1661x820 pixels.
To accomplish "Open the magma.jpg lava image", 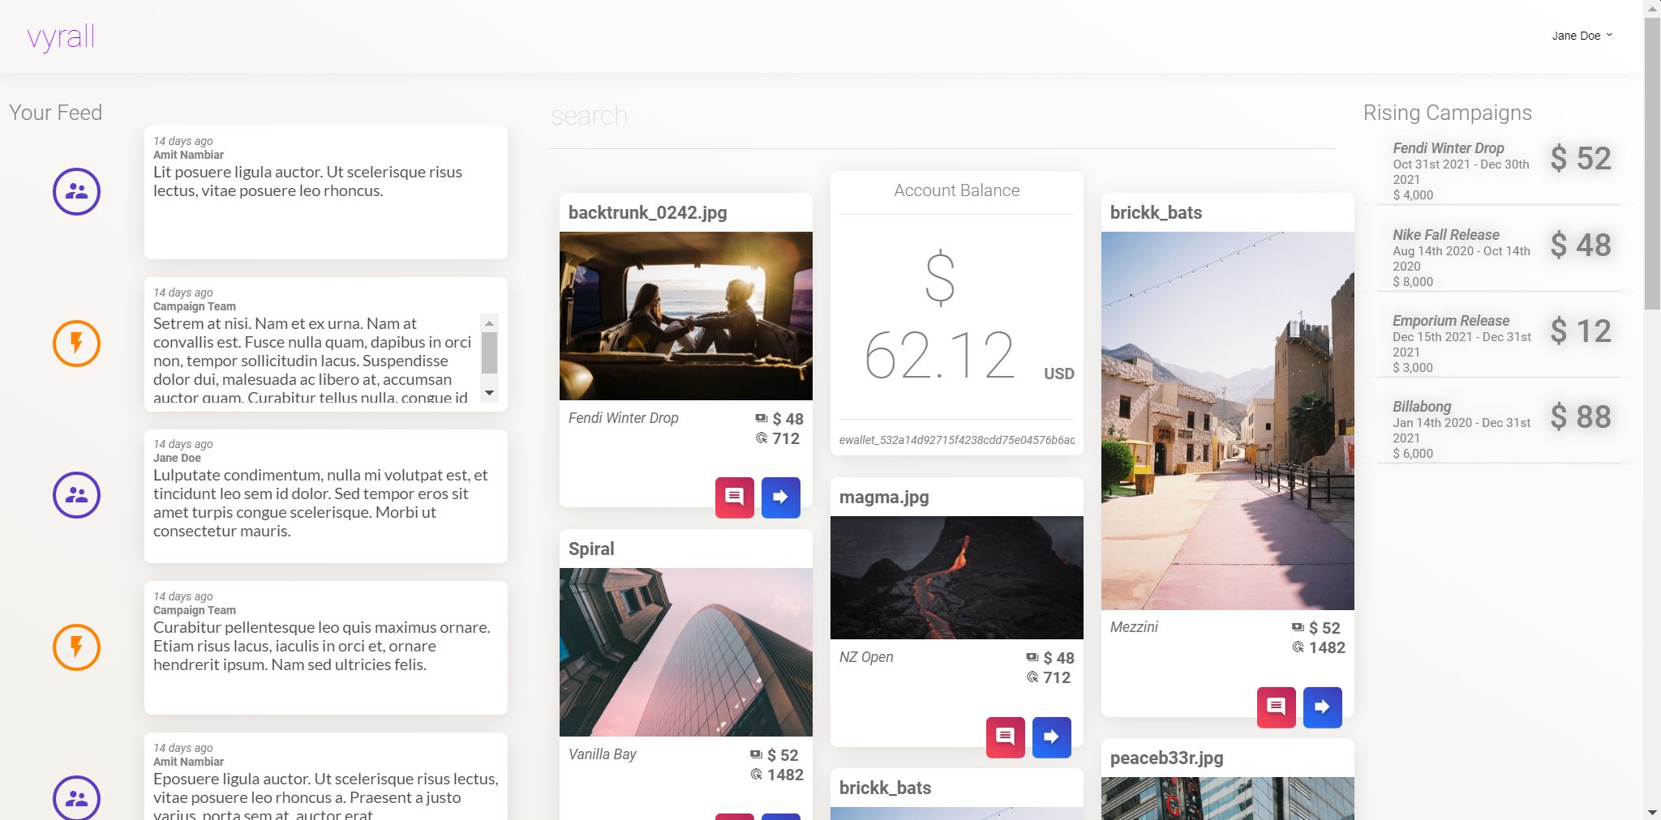I will point(957,578).
